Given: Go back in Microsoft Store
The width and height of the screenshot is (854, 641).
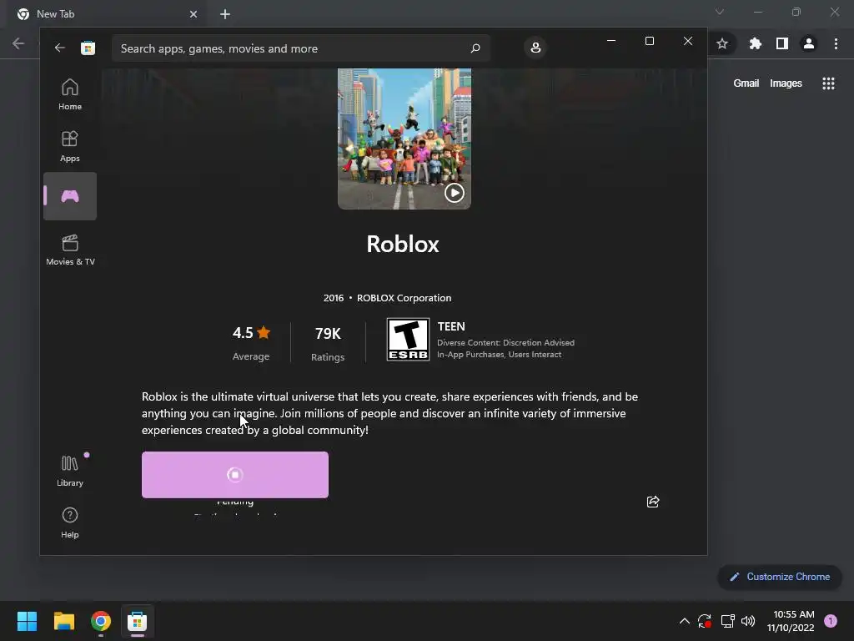Looking at the screenshot, I should pyautogui.click(x=60, y=48).
